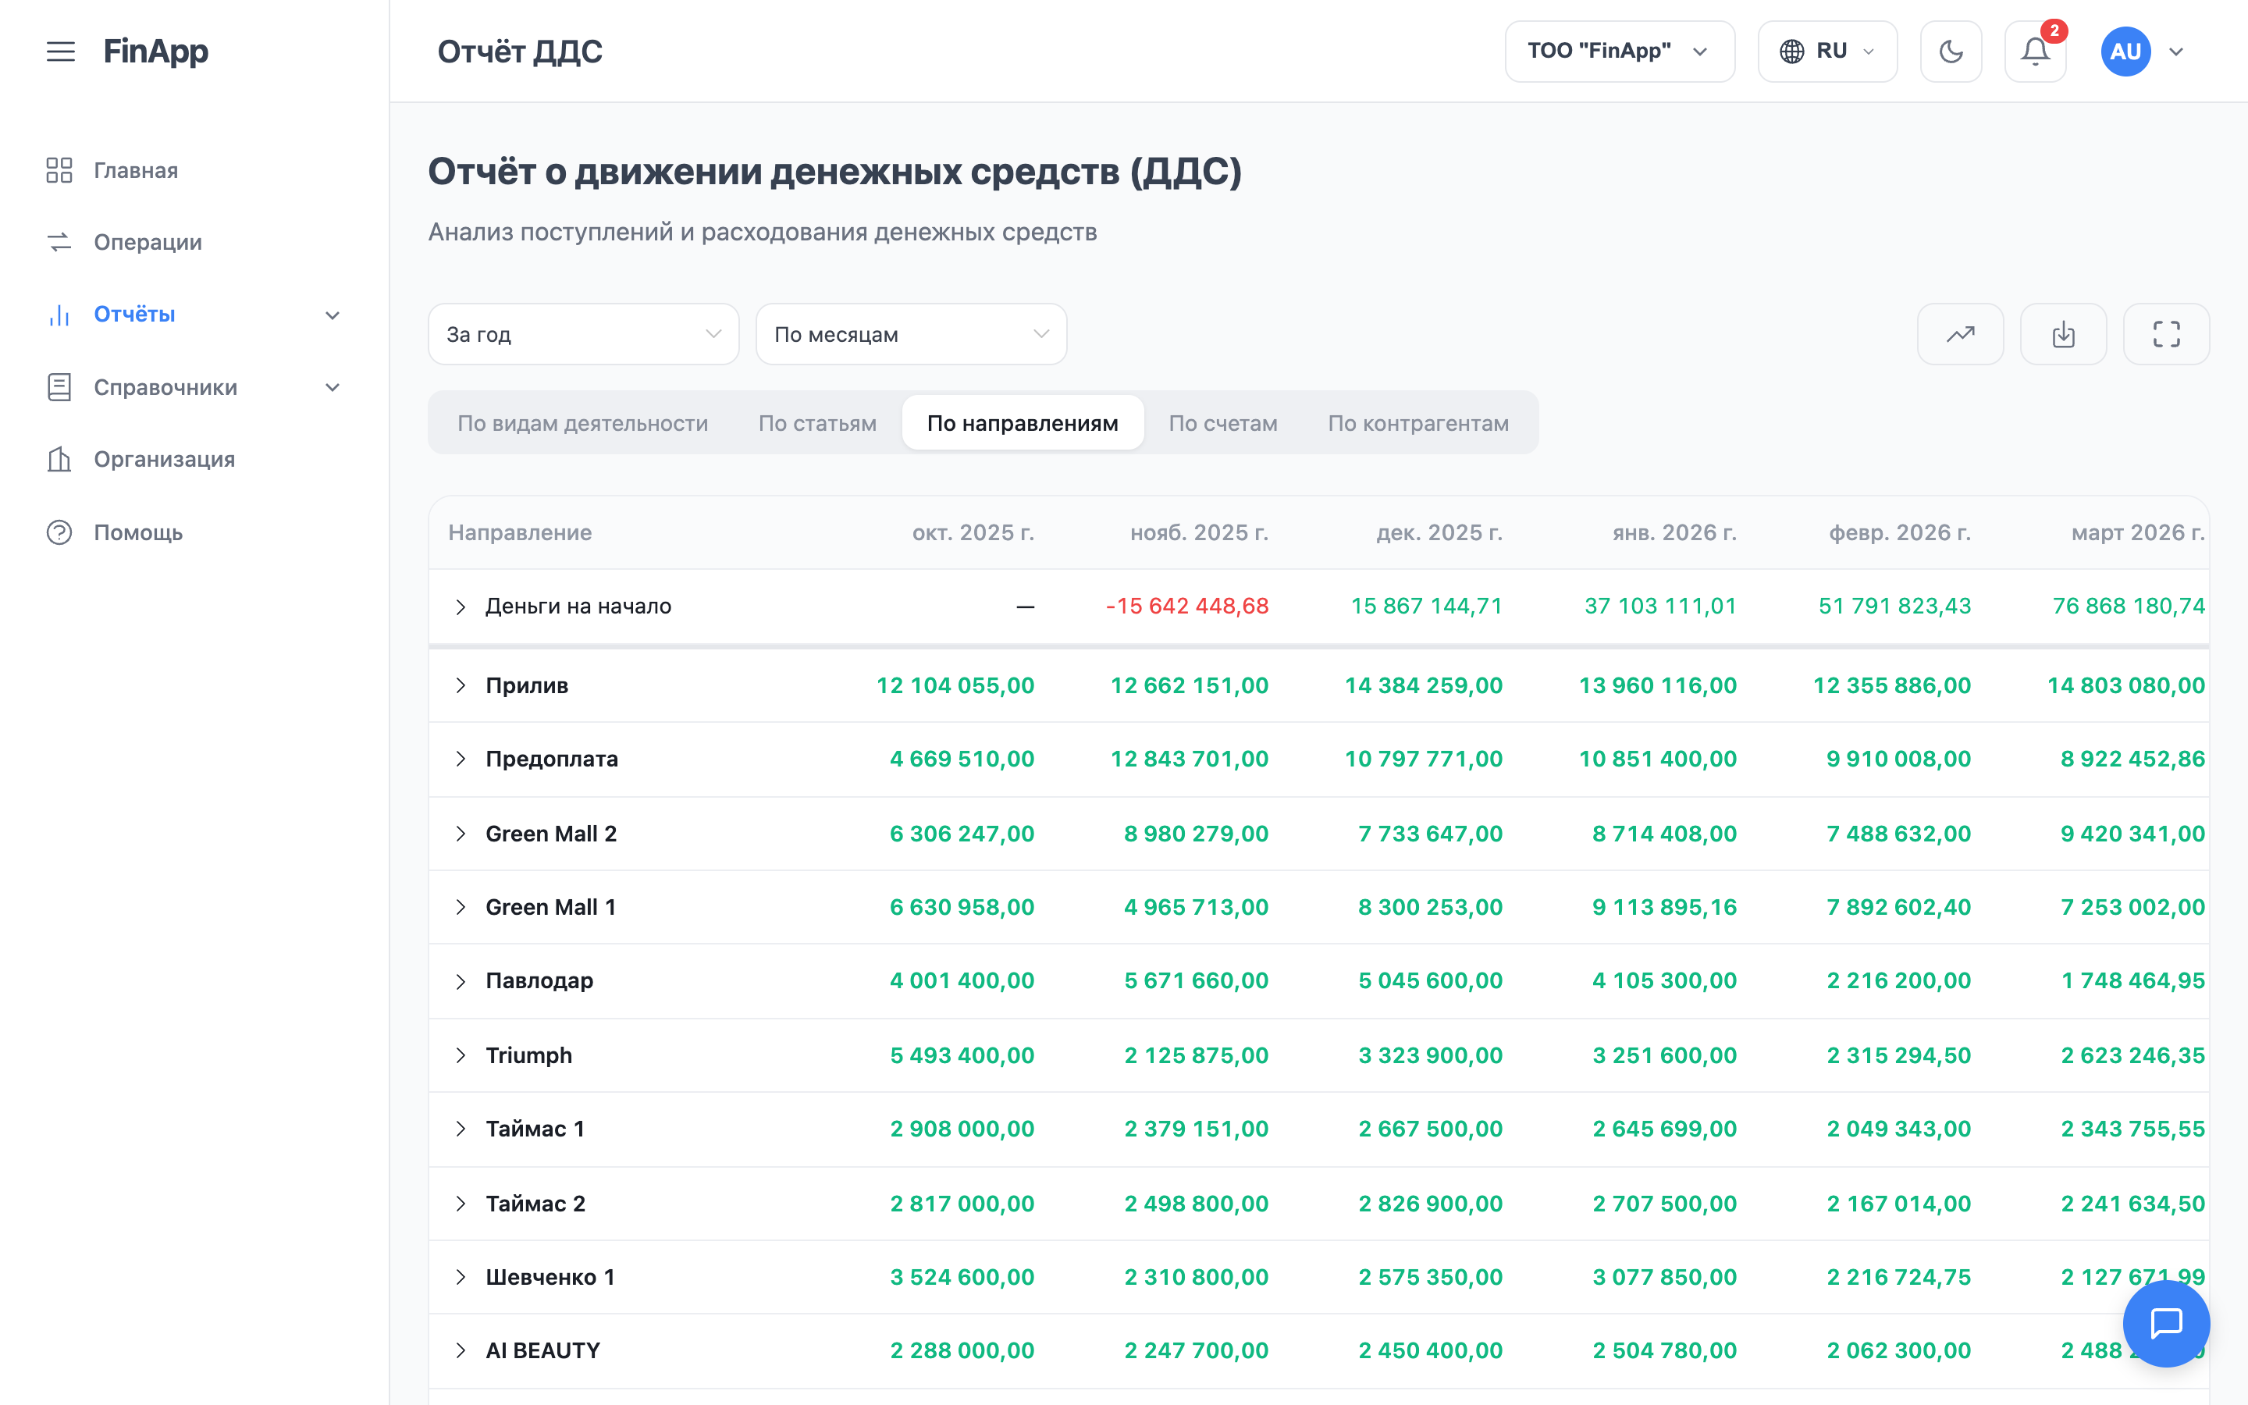Toggle dark mode with moon icon
This screenshot has height=1405, width=2248.
(1951, 51)
